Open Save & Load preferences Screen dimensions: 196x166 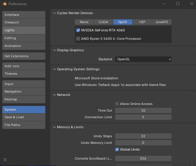pos(24,117)
